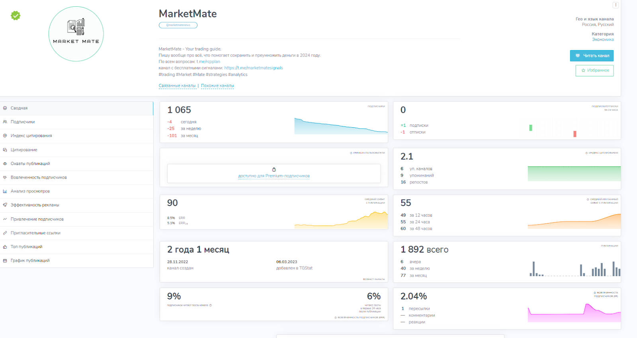Click the 2.1 citation index value
Screen dimensions: 637x338
coord(407,156)
